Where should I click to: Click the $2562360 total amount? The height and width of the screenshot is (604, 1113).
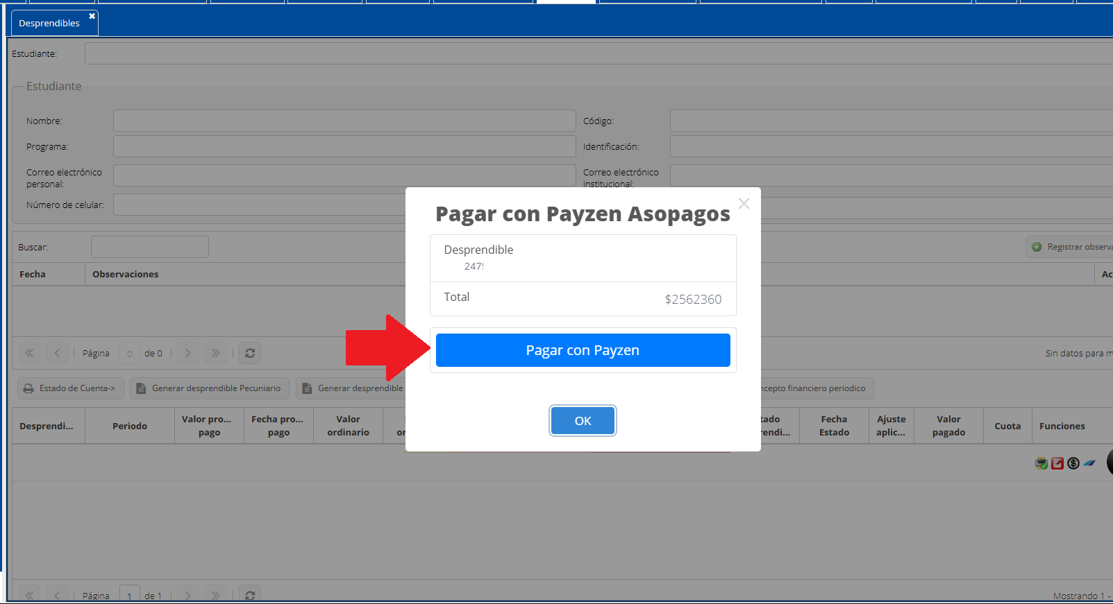click(x=693, y=299)
